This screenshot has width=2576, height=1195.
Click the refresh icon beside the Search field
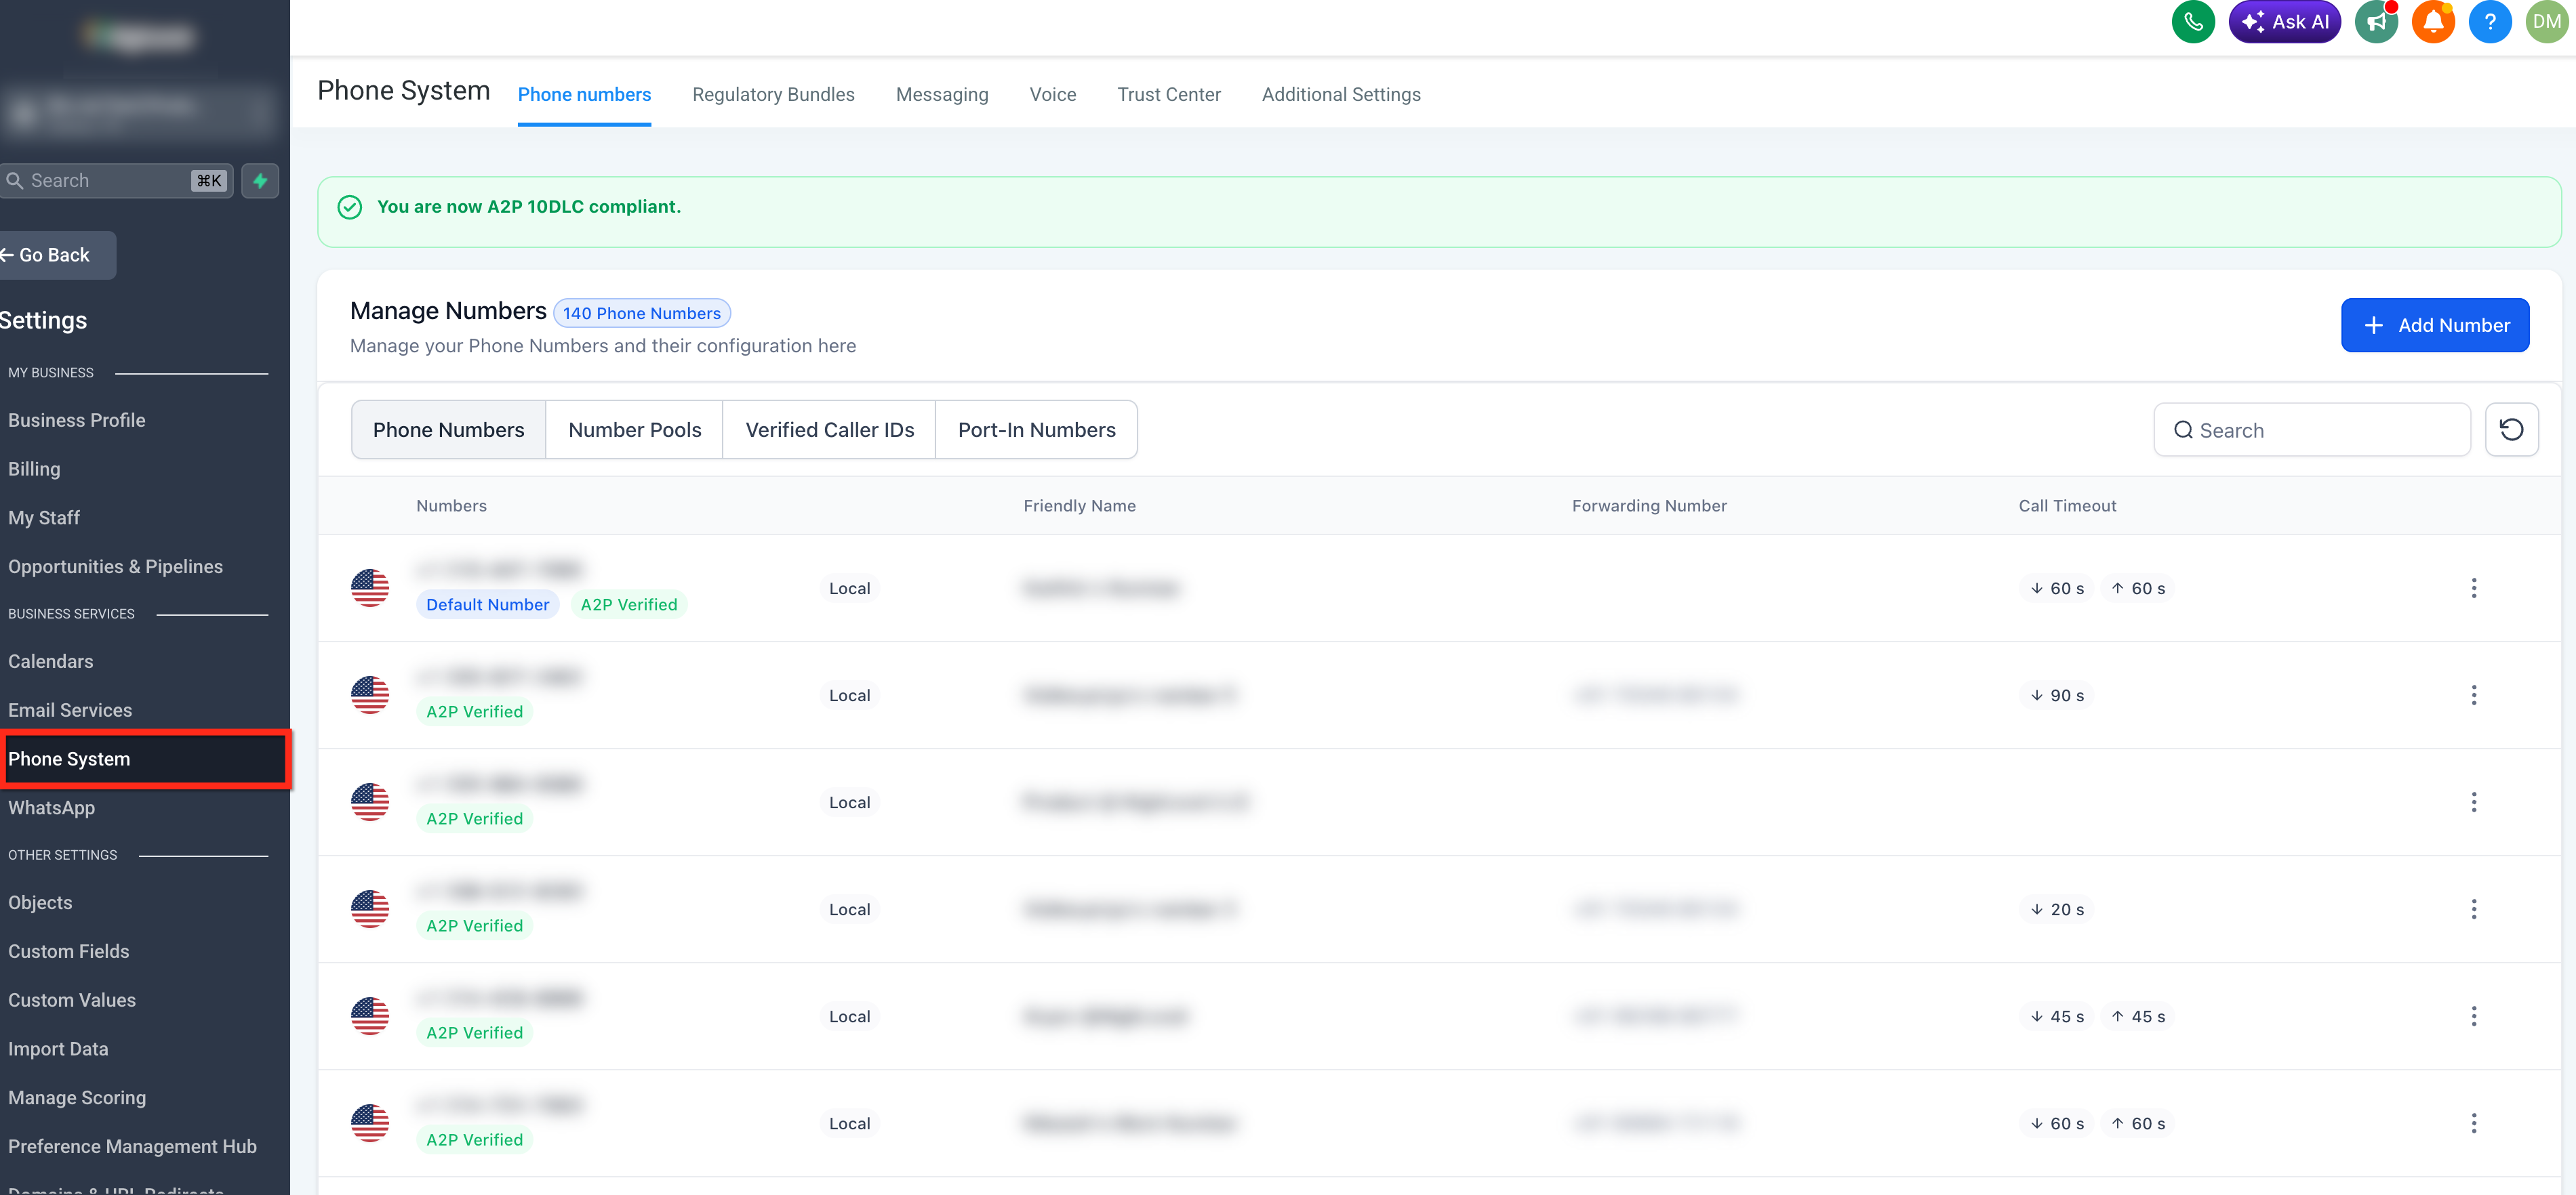point(2511,429)
